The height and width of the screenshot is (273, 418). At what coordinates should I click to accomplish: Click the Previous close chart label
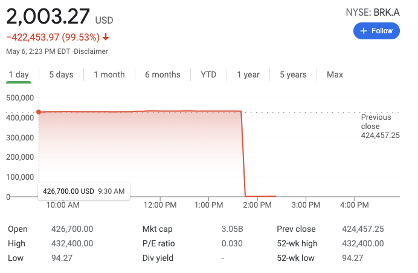380,126
